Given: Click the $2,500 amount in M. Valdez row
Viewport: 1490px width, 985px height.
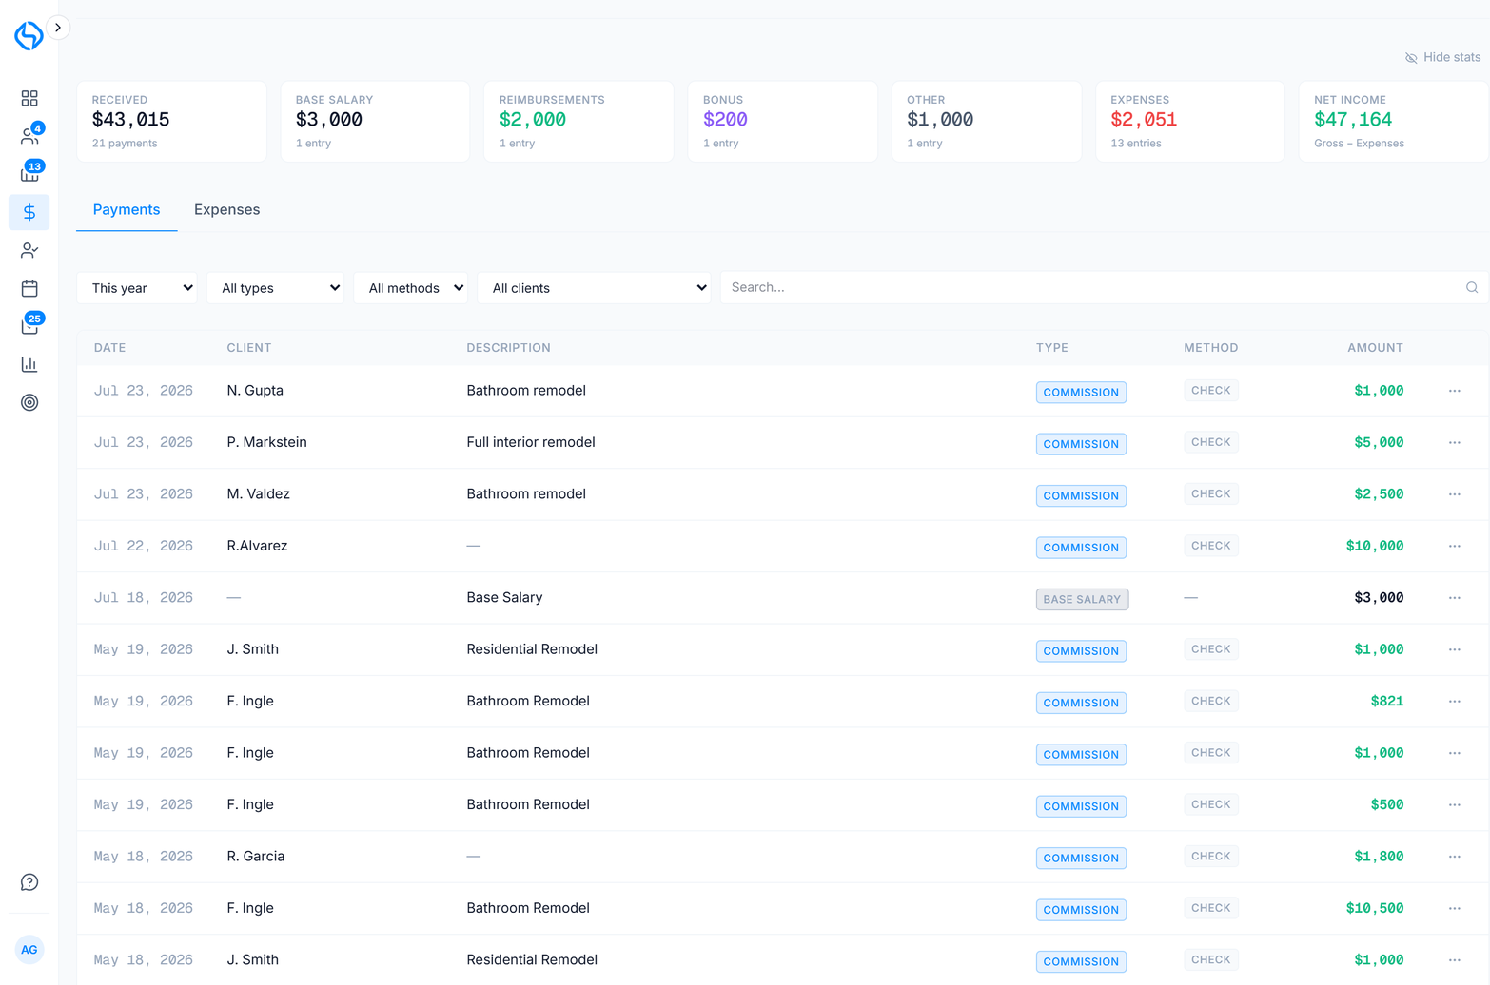Looking at the screenshot, I should pos(1379,494).
